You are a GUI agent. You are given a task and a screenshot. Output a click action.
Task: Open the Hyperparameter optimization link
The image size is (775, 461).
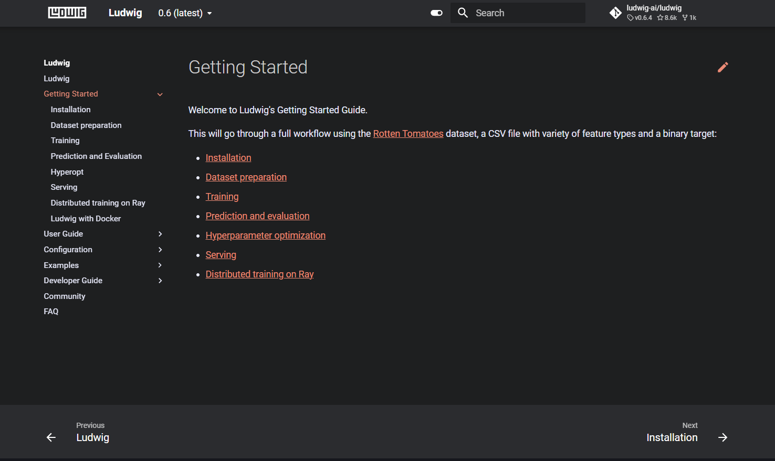[x=265, y=235]
